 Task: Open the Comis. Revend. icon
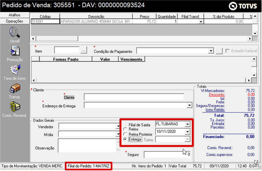15,107
